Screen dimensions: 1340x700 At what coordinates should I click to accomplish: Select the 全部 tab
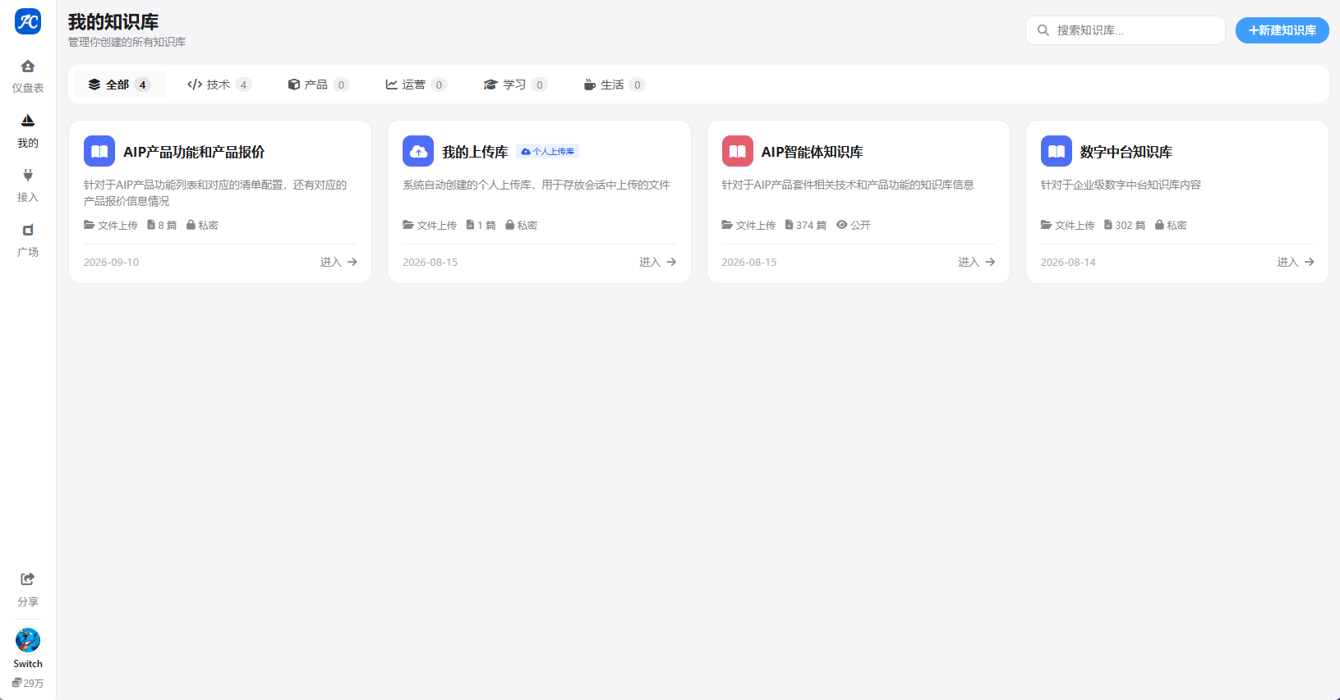120,85
